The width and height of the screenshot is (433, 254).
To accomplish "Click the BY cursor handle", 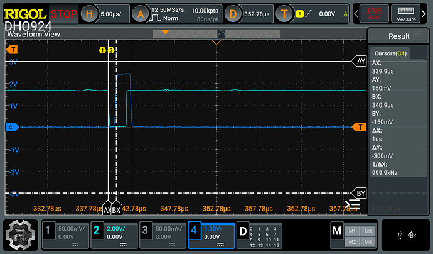I will click(x=360, y=193).
